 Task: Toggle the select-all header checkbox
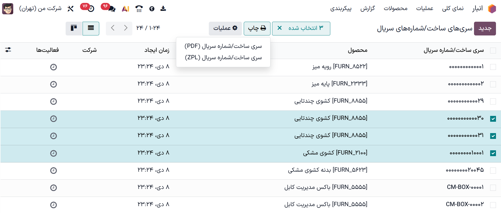(493, 51)
